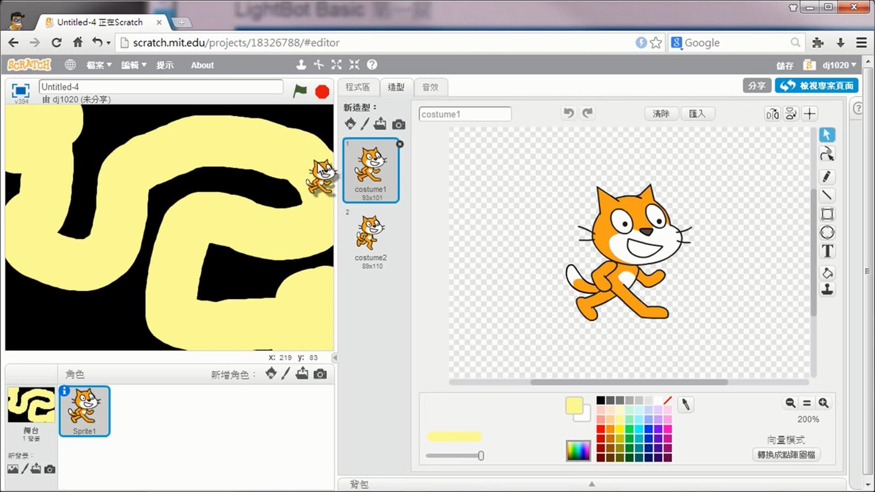The height and width of the screenshot is (492, 875).
Task: Click the Untitled-4 project title field
Action: click(161, 87)
